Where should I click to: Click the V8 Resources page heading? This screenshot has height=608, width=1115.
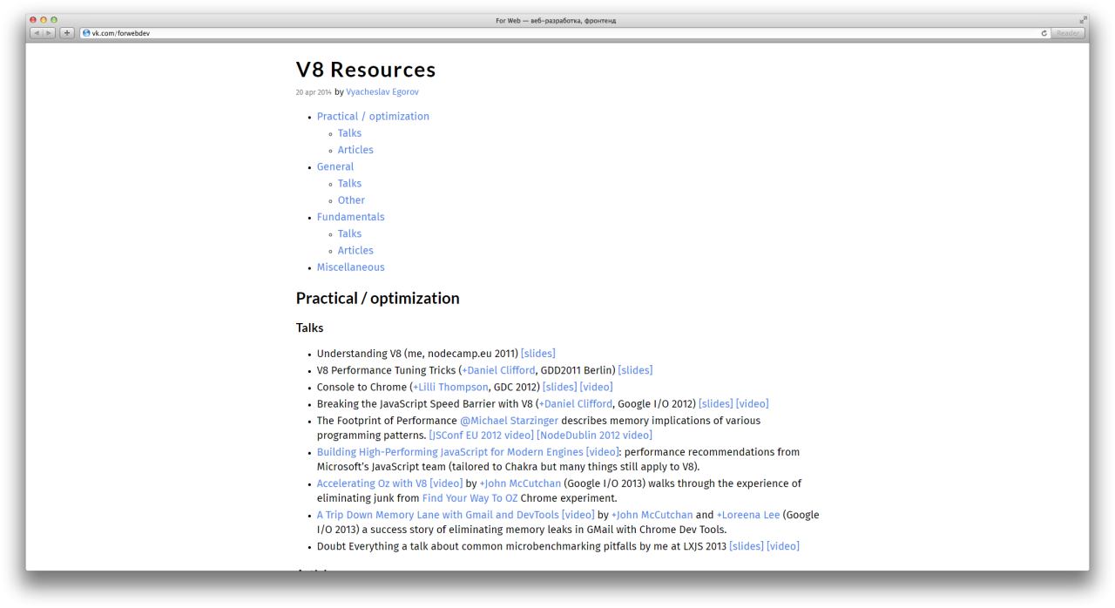coord(366,70)
